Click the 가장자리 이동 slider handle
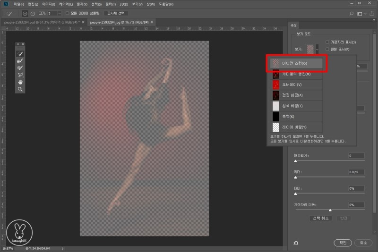Screen dimensions: 378x252 coord(330,210)
